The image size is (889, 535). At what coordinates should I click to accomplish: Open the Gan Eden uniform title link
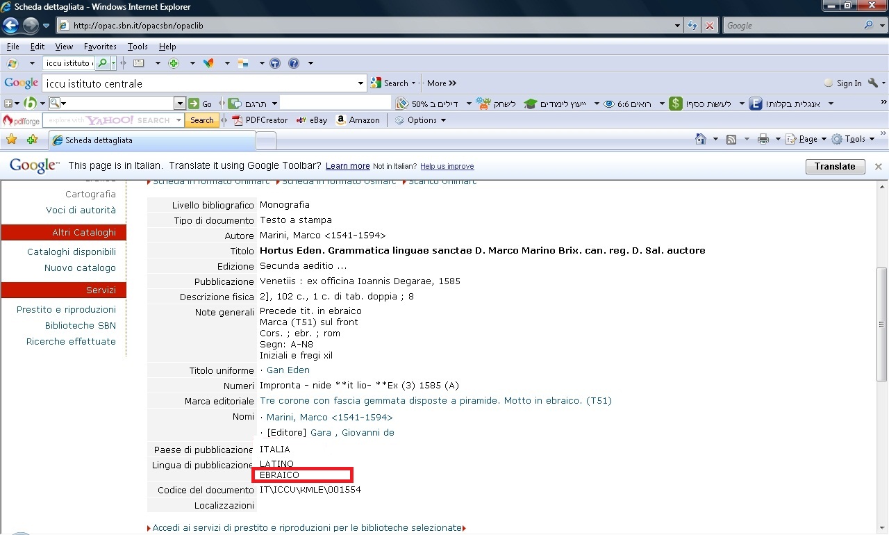(288, 370)
